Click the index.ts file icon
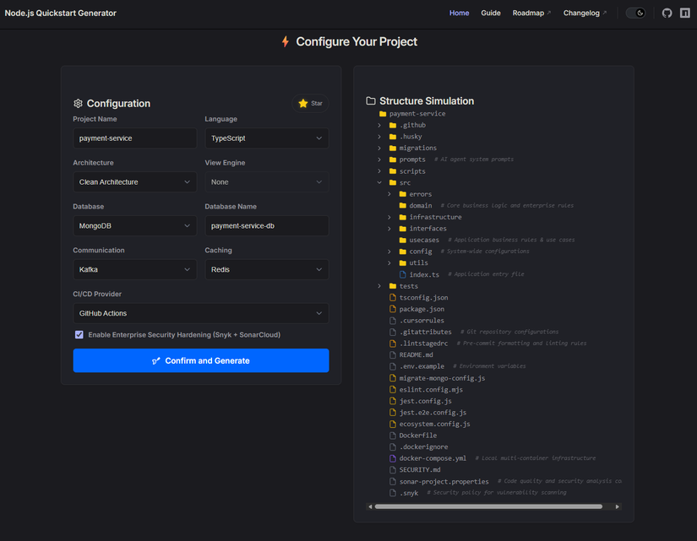697x541 pixels. 403,274
